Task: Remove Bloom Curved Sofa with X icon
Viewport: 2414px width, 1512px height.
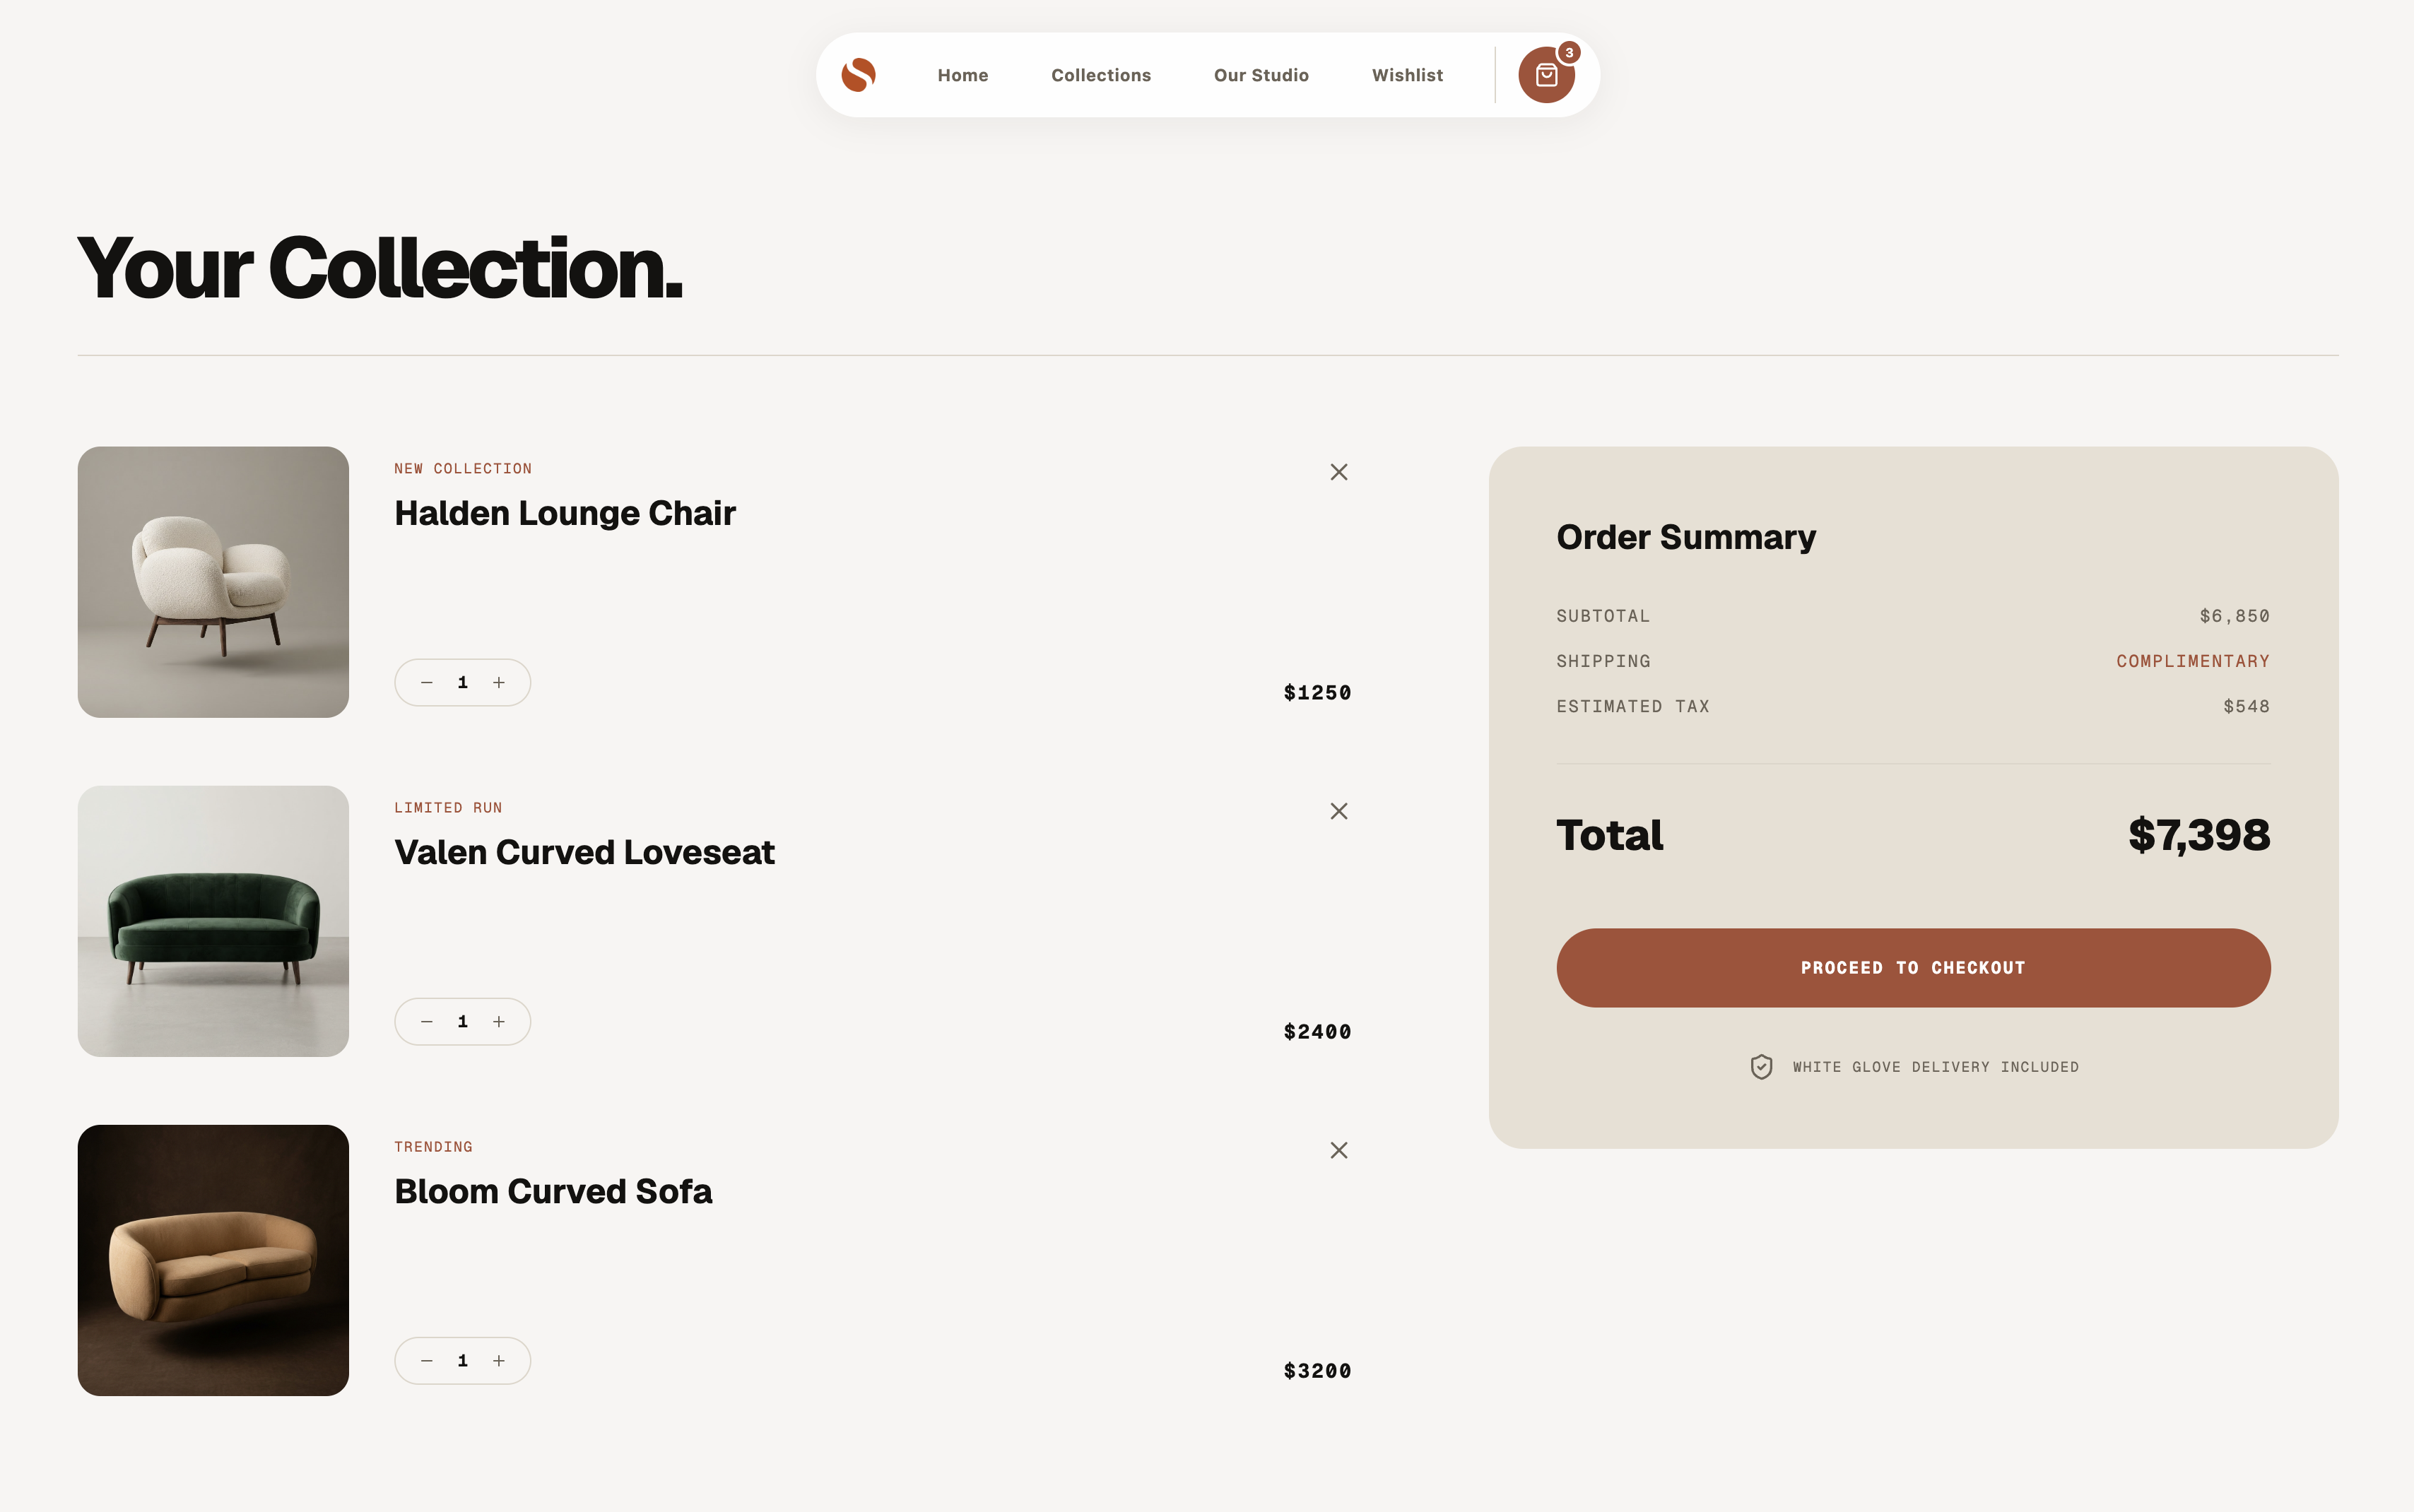Action: tap(1338, 1150)
